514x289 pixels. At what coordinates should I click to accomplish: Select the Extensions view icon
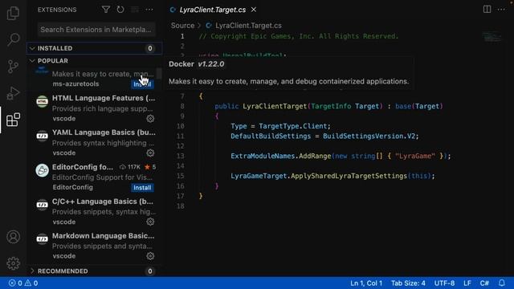(13, 120)
